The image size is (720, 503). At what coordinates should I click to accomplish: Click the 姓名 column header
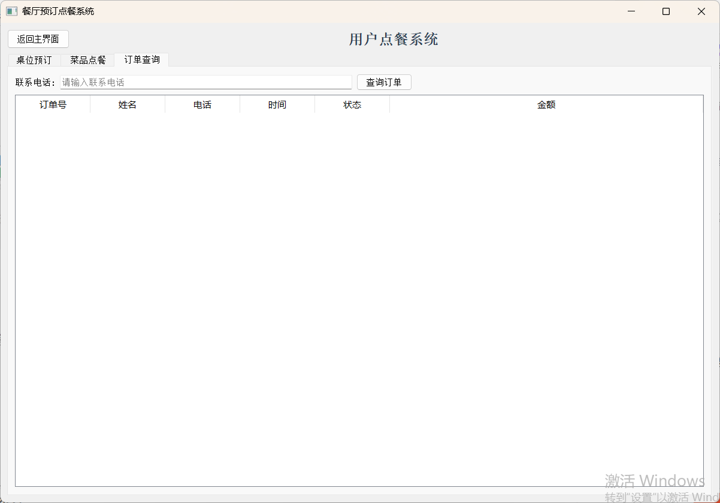pos(128,104)
